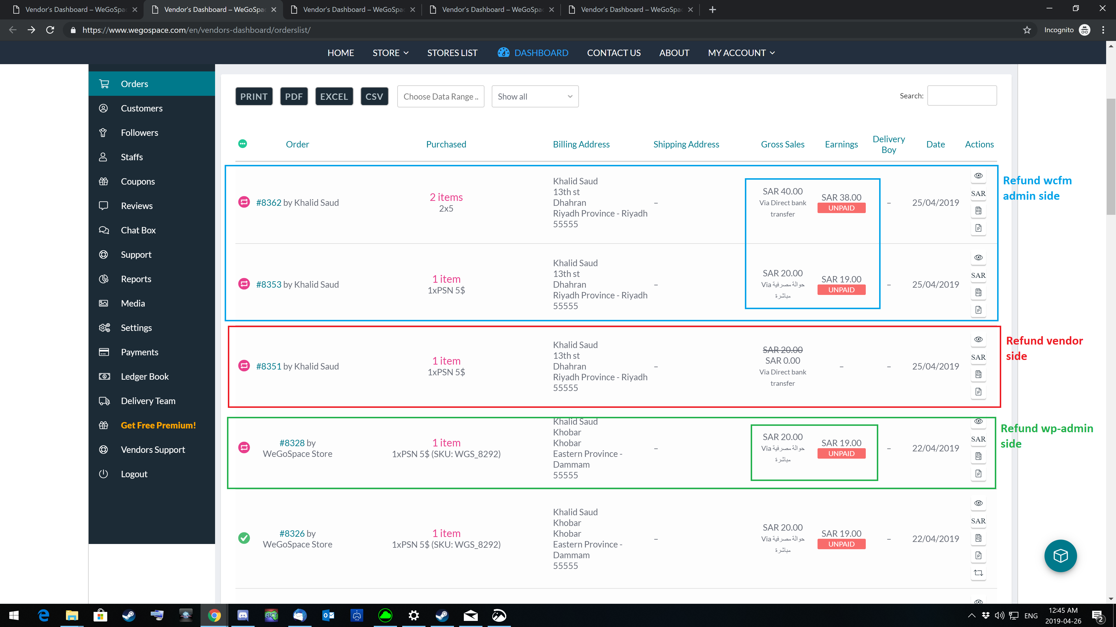The width and height of the screenshot is (1116, 627).
Task: Click refund request icon for order #8326
Action: pyautogui.click(x=978, y=573)
